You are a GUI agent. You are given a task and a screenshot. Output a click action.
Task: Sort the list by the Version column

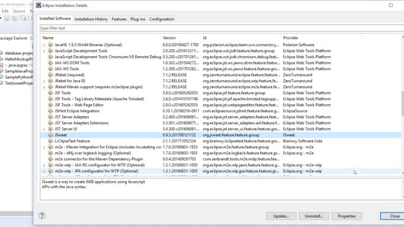click(x=181, y=38)
